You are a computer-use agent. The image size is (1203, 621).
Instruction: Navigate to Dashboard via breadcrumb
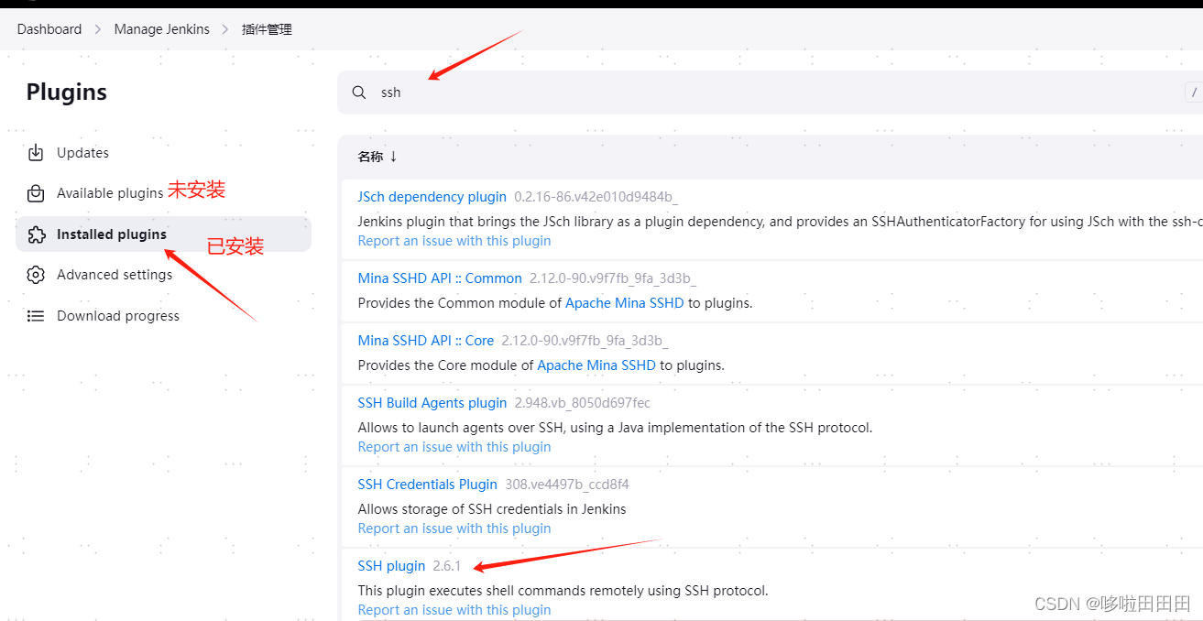(49, 28)
